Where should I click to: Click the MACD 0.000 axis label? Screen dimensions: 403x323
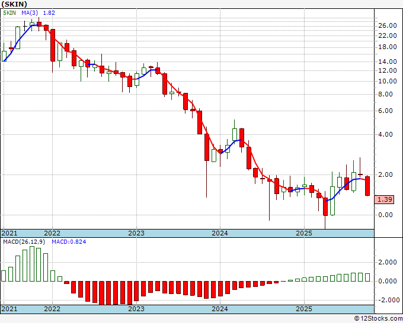click(x=388, y=281)
